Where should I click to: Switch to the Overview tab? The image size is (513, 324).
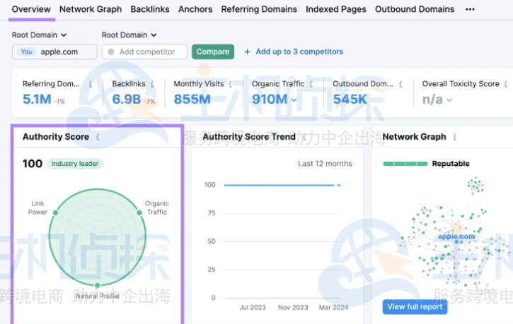click(x=31, y=9)
